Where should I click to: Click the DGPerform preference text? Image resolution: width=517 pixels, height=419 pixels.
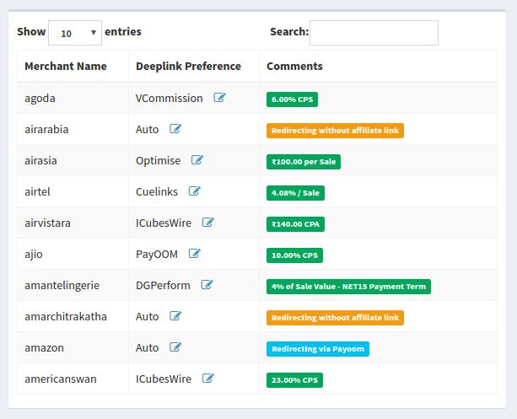pos(163,285)
